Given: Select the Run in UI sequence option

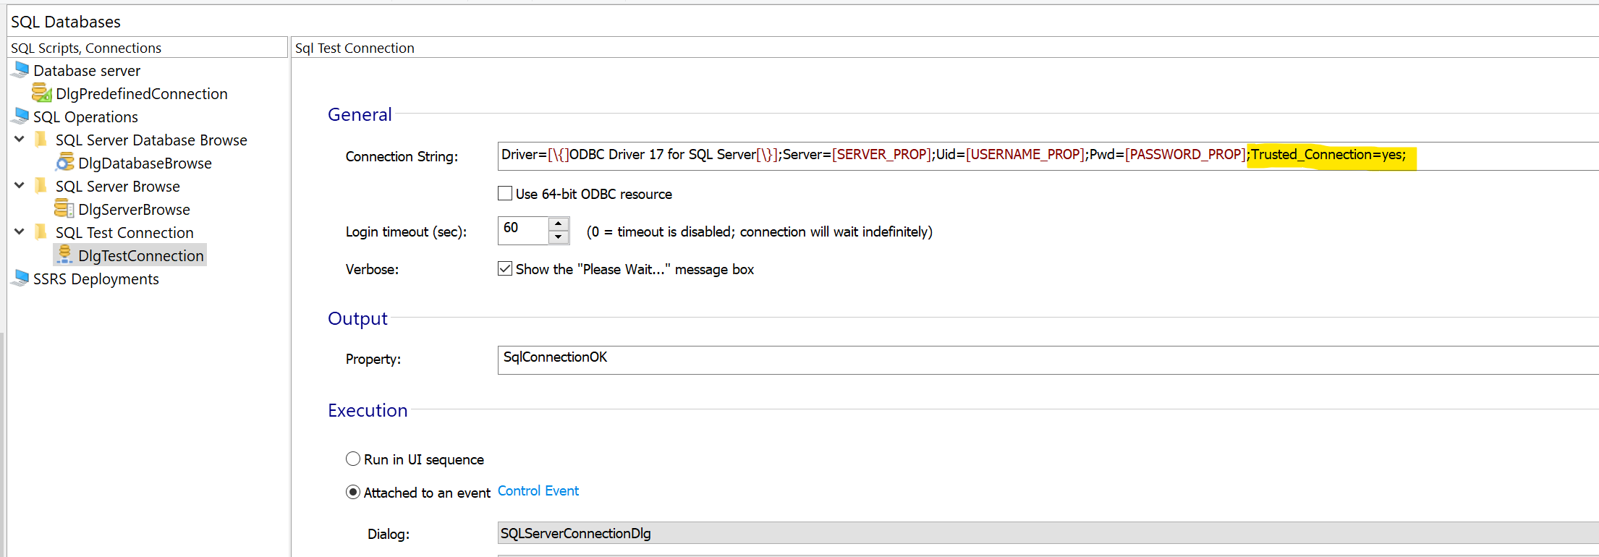Looking at the screenshot, I should (x=353, y=459).
